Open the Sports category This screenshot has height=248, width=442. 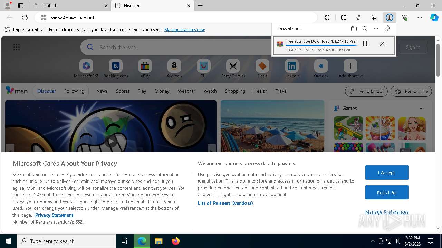(123, 91)
